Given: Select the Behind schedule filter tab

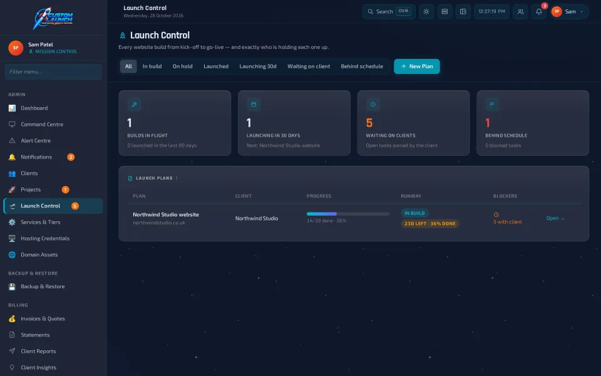Looking at the screenshot, I should point(362,66).
